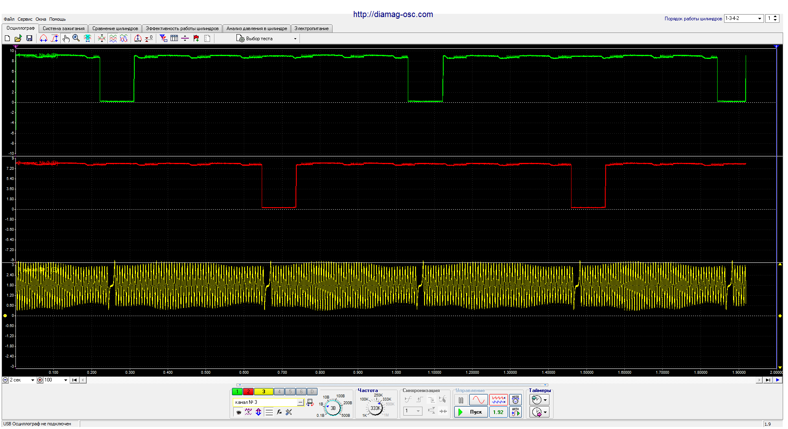Expand the first timer dropdown arrow
The image size is (788, 429).
coord(545,400)
